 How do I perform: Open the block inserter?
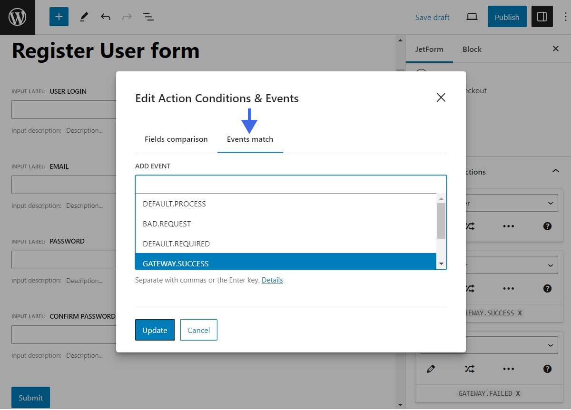[x=59, y=16]
